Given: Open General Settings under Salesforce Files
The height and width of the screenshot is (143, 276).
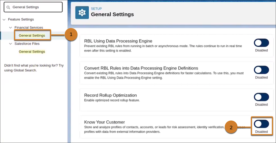Looking at the screenshot, I should point(32,52).
